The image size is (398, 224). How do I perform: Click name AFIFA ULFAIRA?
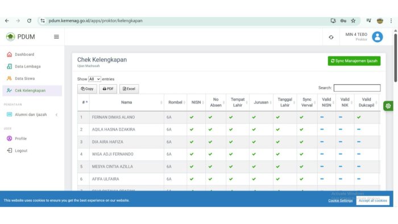pyautogui.click(x=105, y=179)
